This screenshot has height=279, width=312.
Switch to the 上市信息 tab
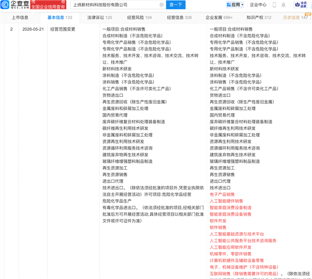click(20, 18)
